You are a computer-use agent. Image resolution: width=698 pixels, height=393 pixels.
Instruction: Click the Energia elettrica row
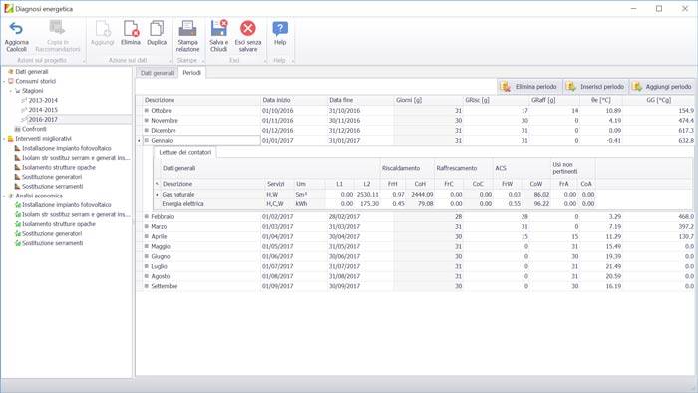[377, 203]
